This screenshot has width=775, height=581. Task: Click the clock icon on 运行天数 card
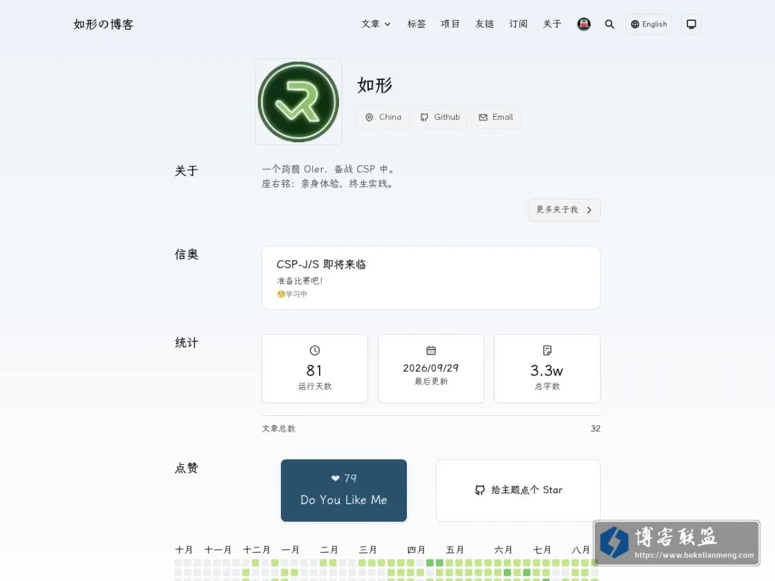(315, 351)
